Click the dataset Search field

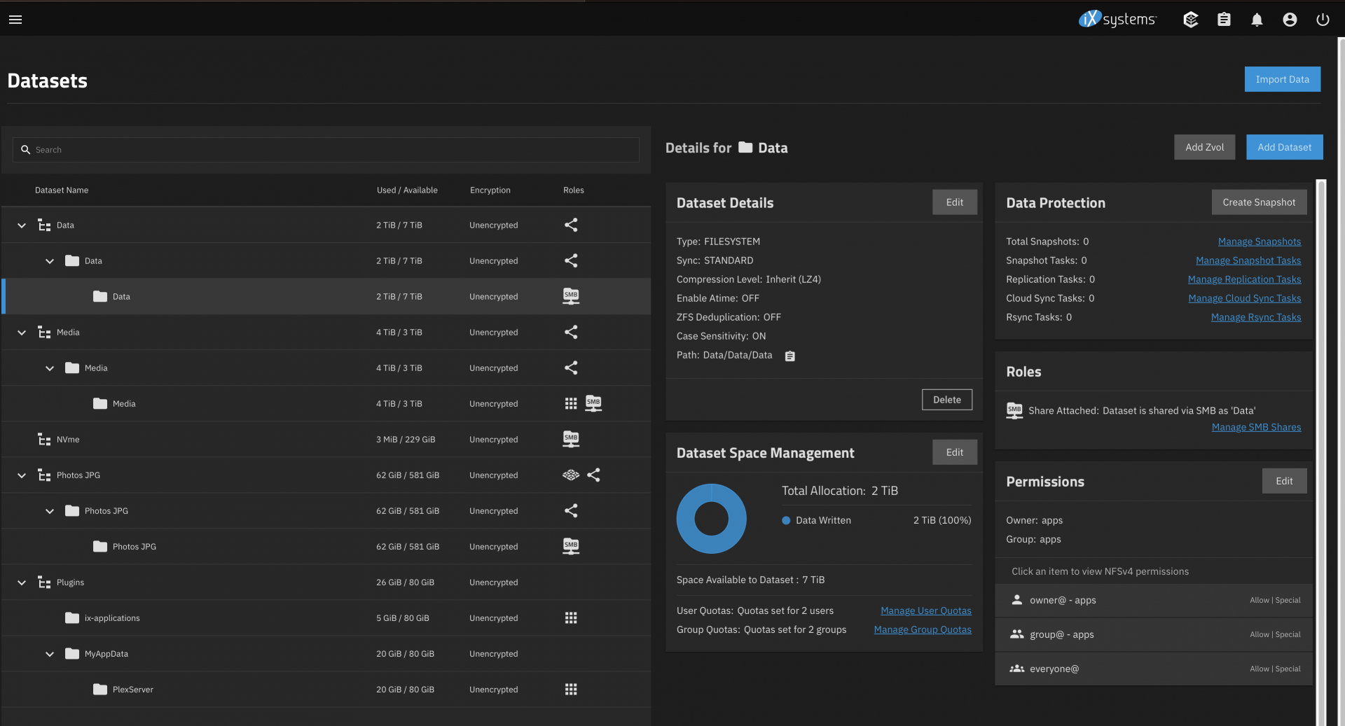326,150
